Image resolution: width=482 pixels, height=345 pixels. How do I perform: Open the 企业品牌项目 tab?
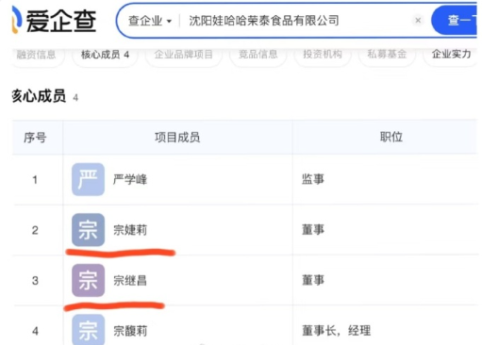[184, 55]
